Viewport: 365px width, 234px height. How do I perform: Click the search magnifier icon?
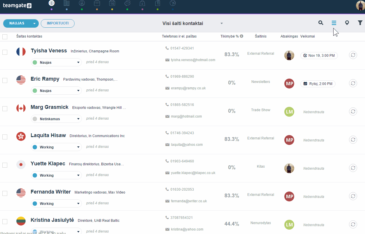321,23
